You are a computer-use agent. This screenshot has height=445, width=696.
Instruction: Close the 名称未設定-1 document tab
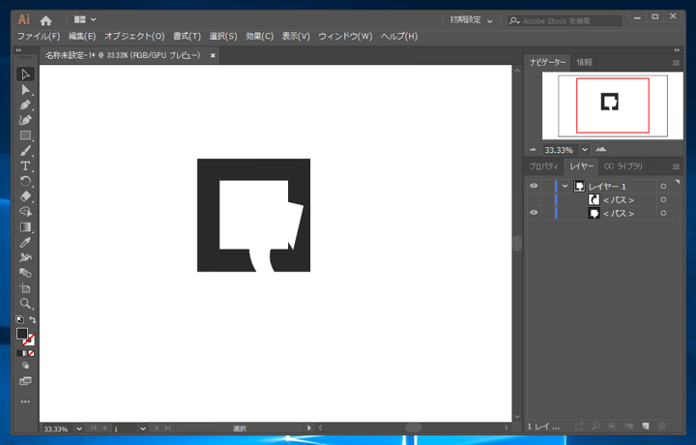tap(213, 55)
